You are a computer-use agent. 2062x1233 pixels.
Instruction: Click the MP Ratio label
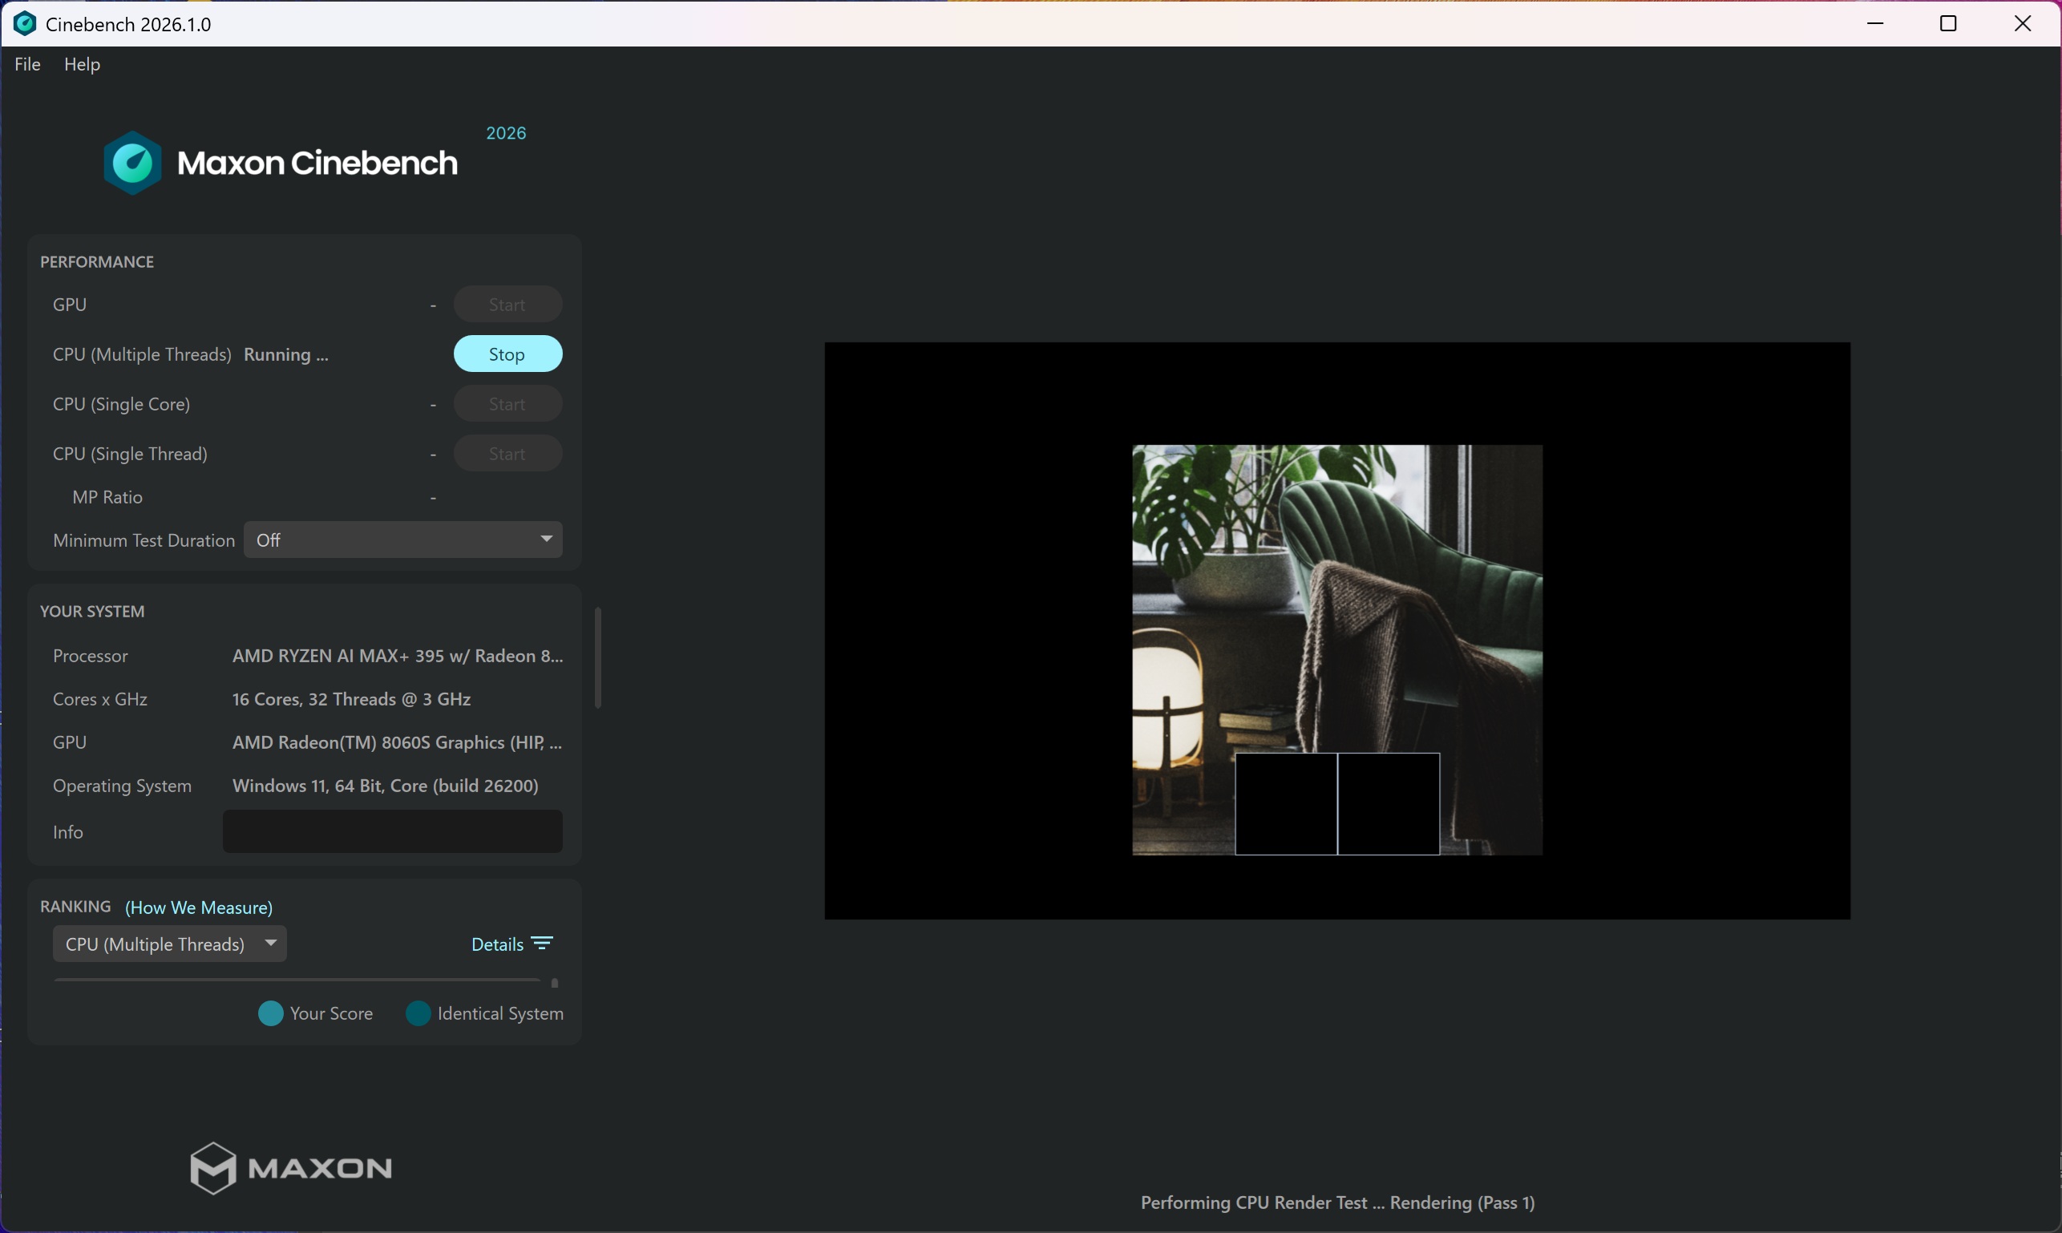click(107, 497)
